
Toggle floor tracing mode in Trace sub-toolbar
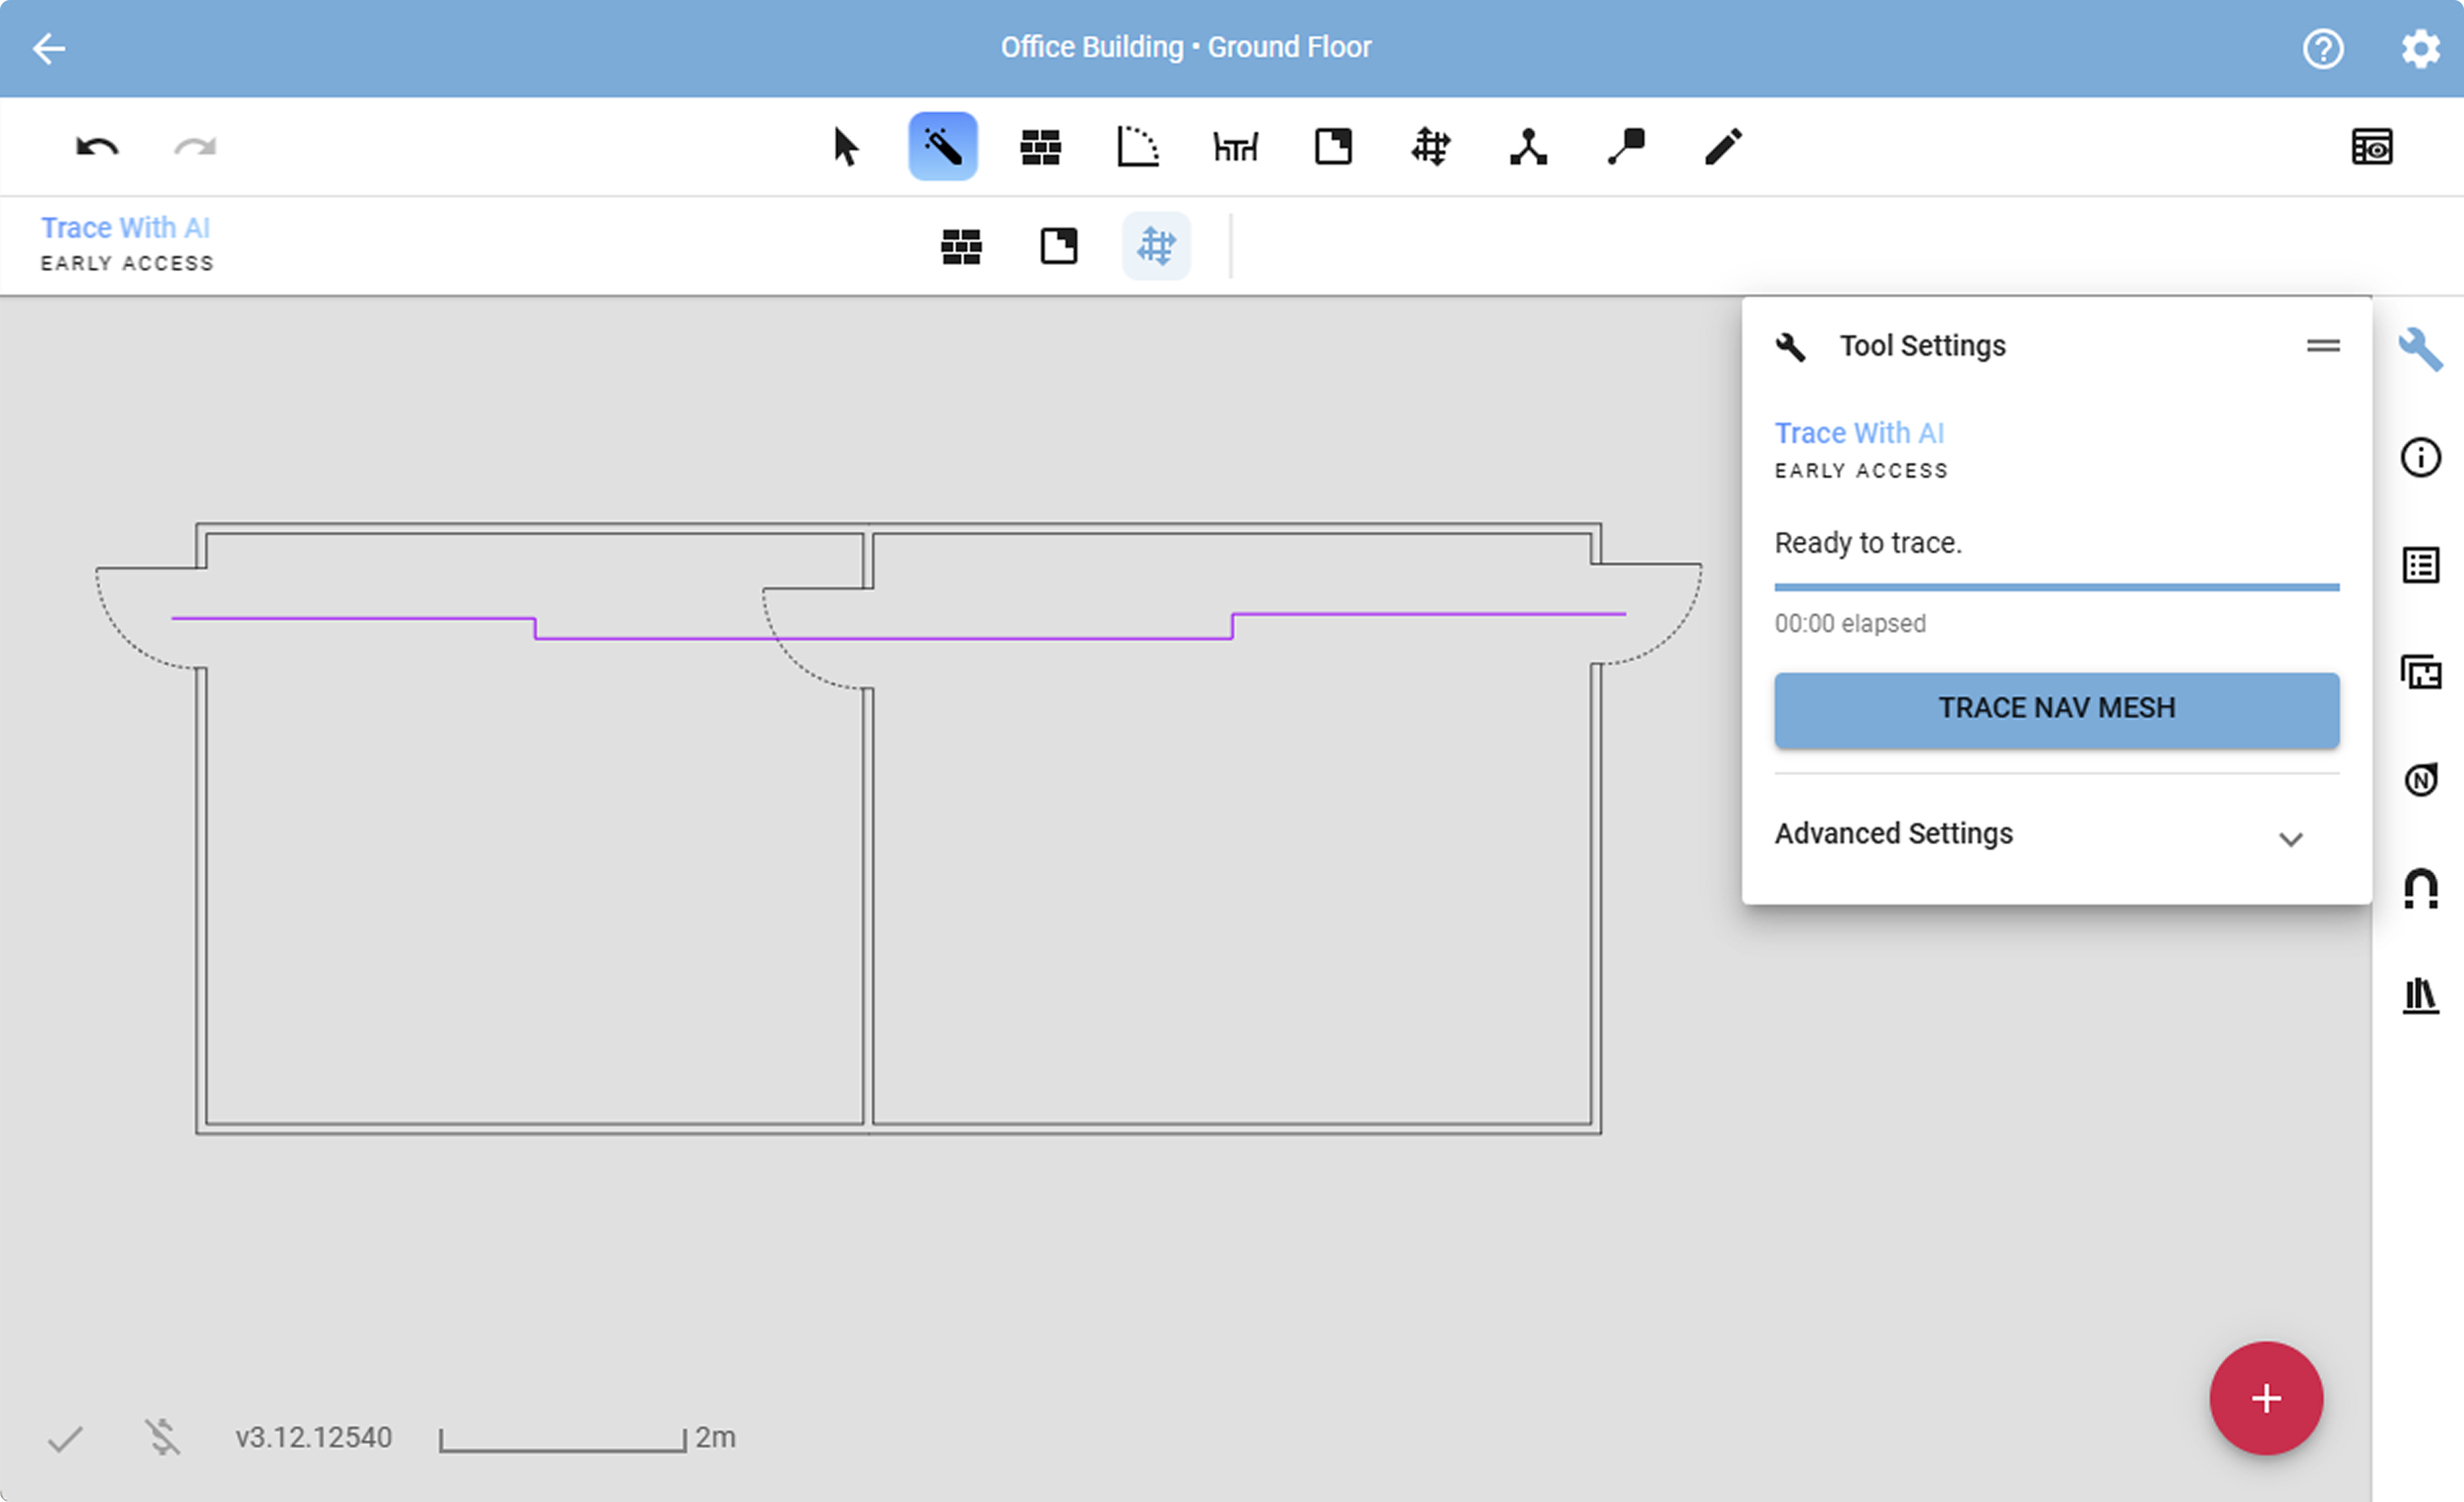[1058, 246]
